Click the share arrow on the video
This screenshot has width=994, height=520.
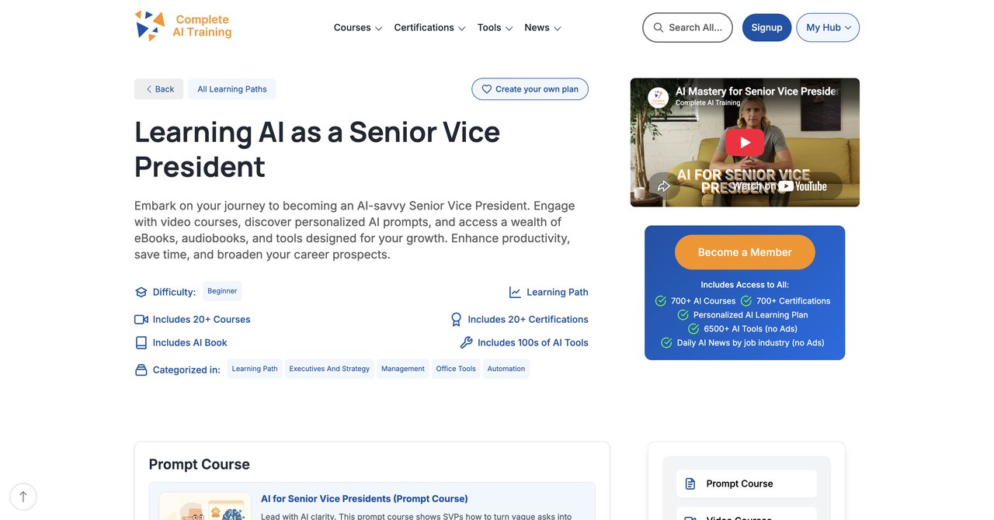point(664,186)
